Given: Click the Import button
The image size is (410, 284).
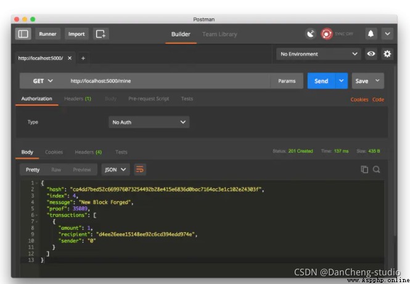Looking at the screenshot, I should tap(76, 34).
